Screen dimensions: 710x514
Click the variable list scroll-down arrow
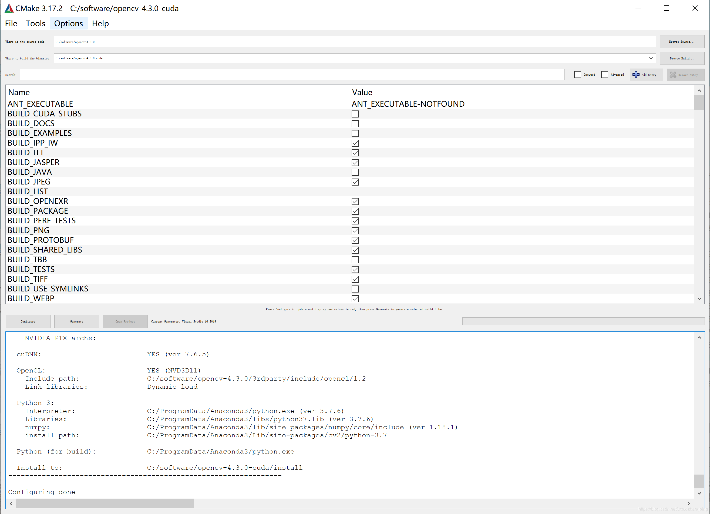tap(699, 299)
